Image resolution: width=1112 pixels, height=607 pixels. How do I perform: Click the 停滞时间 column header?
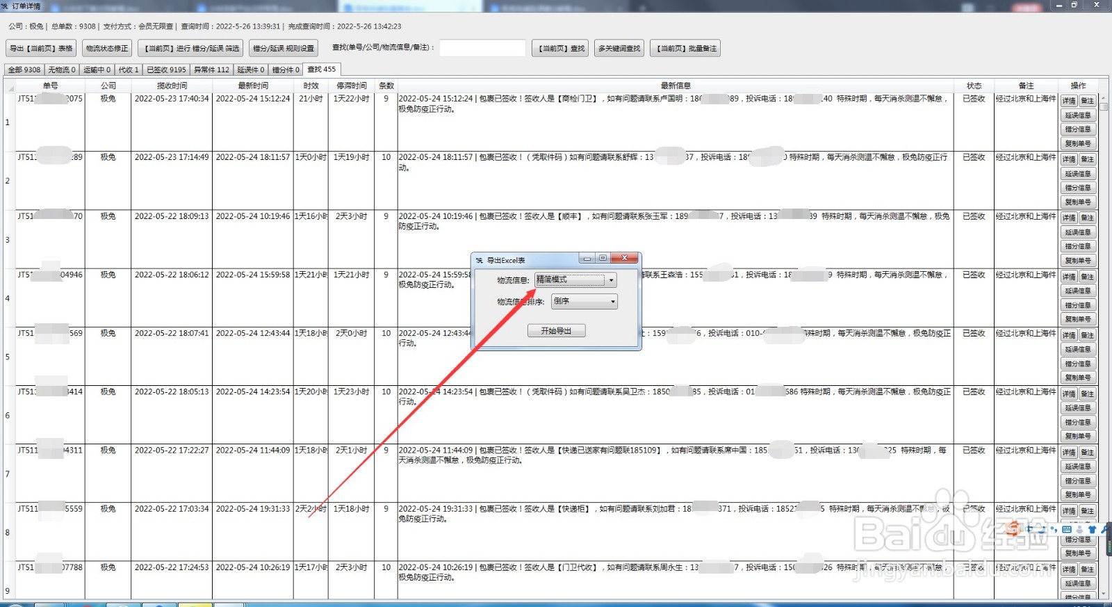click(x=351, y=86)
